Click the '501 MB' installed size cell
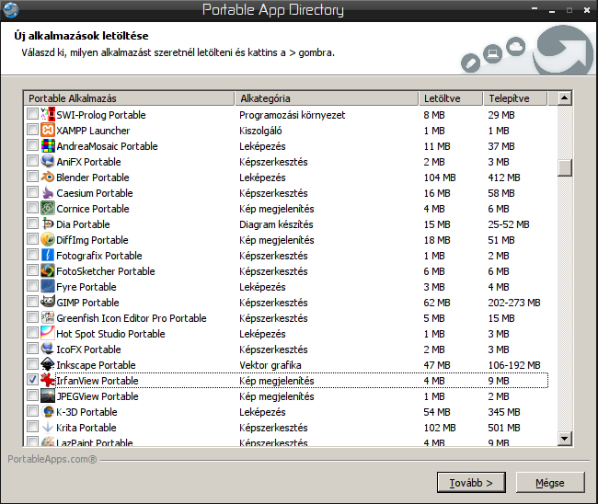The image size is (598, 504). coord(504,428)
